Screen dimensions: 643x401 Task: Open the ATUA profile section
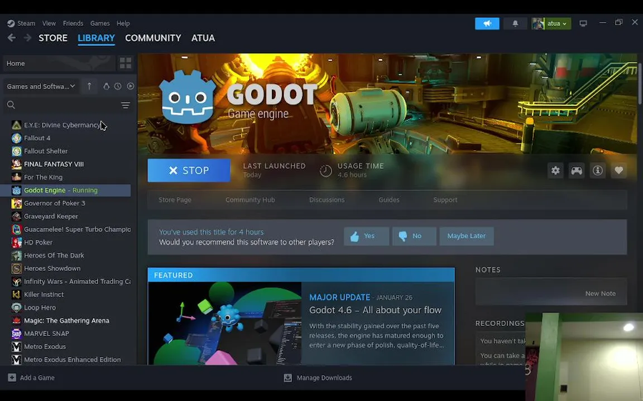[203, 38]
